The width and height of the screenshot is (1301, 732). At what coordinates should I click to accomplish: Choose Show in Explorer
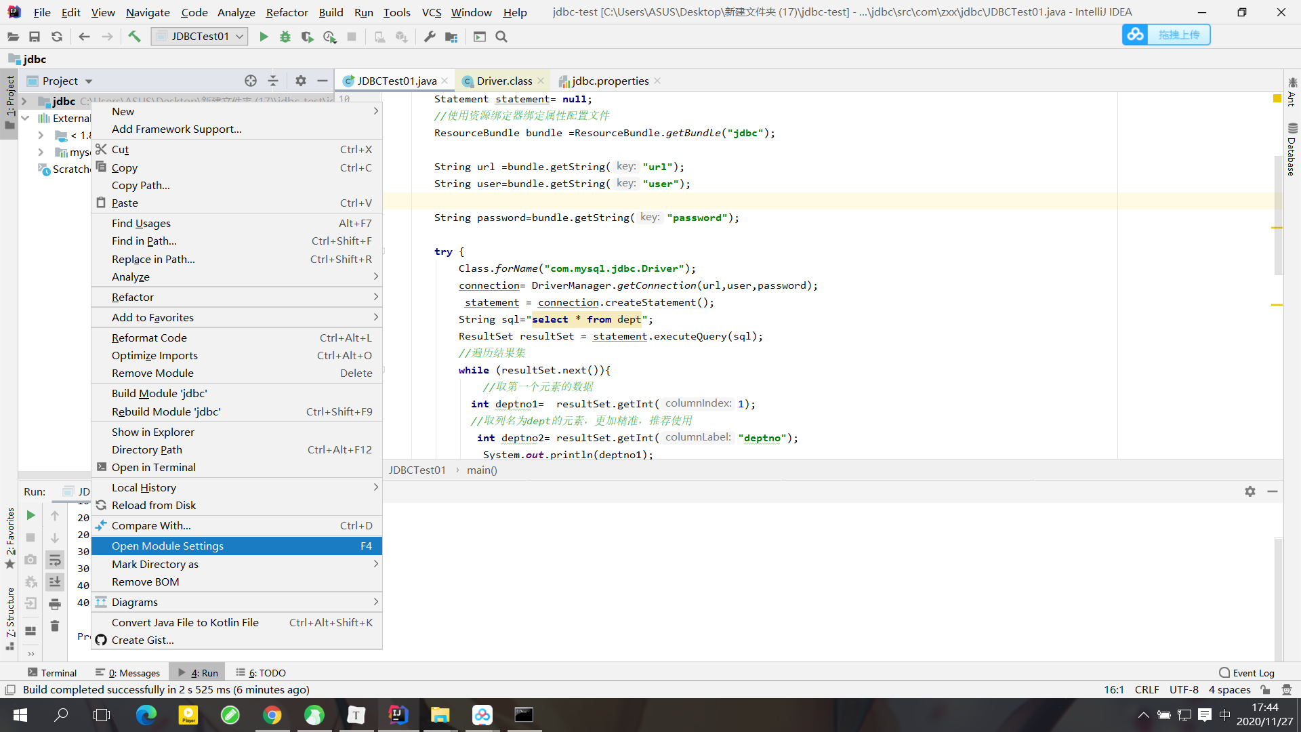[236, 432]
